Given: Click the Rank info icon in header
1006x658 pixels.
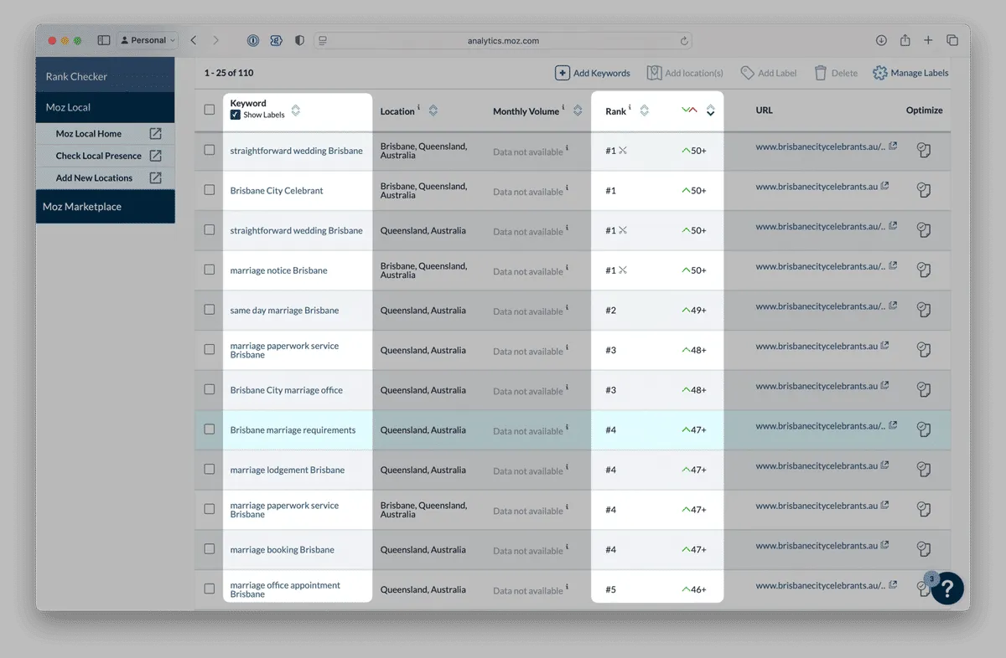Looking at the screenshot, I should (630, 107).
